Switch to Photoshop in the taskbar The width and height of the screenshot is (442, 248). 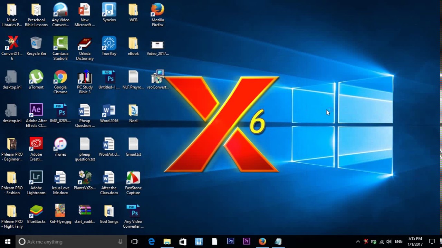pos(231,241)
